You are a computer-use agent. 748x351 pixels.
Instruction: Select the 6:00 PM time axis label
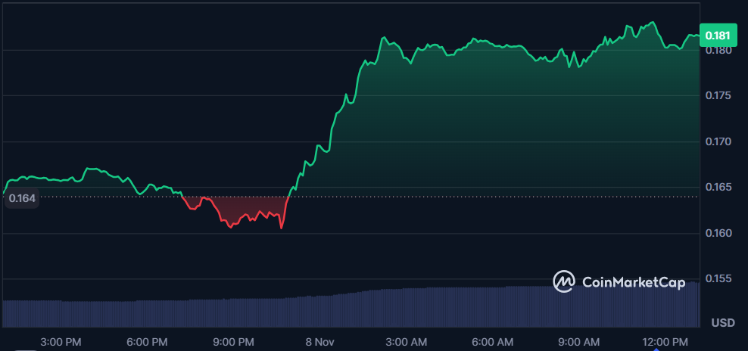(147, 341)
